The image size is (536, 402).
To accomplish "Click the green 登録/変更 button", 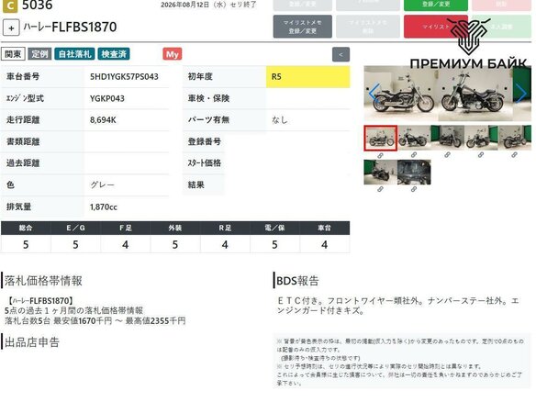I will [x=436, y=5].
